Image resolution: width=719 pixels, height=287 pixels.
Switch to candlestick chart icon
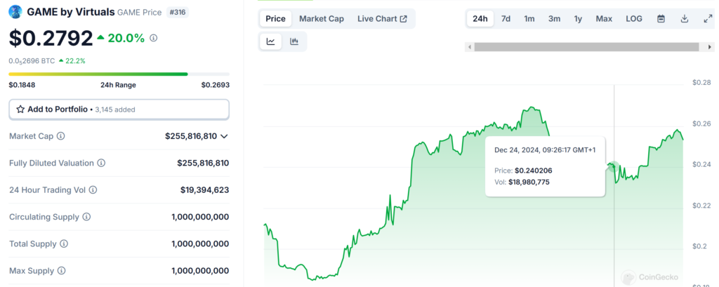pos(294,41)
